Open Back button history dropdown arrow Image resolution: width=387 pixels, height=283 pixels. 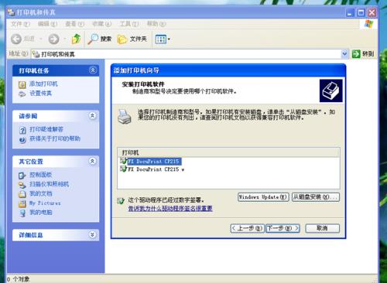[x=41, y=39]
